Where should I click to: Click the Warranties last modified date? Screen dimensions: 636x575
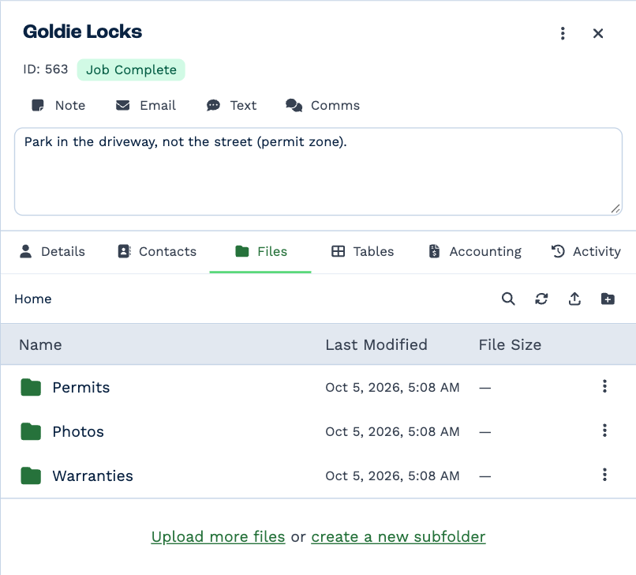tap(392, 476)
